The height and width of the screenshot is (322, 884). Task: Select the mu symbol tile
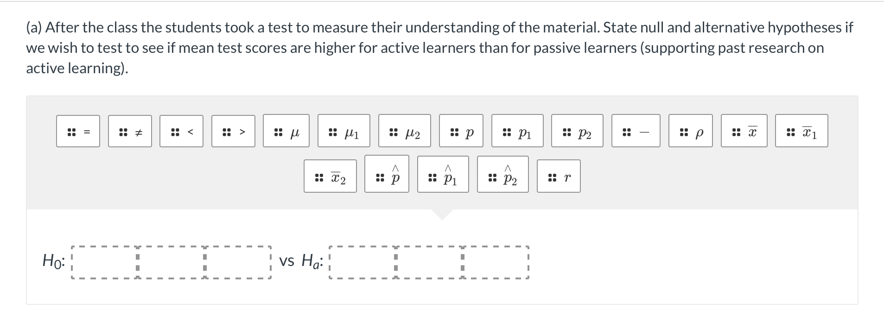(286, 131)
